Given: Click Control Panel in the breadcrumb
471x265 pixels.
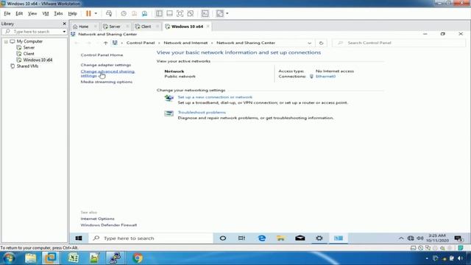Looking at the screenshot, I should point(141,43).
